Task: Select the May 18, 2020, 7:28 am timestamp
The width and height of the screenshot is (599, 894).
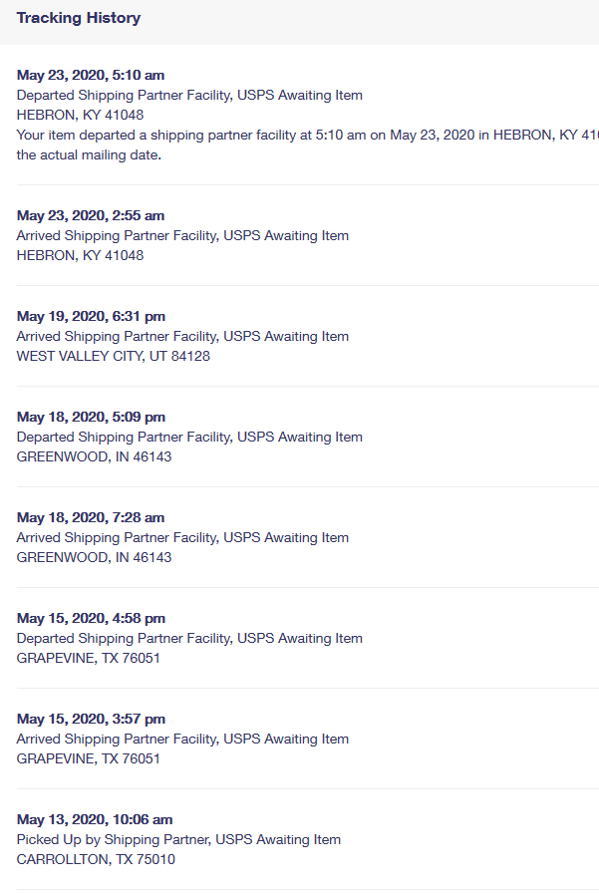Action: pos(91,517)
